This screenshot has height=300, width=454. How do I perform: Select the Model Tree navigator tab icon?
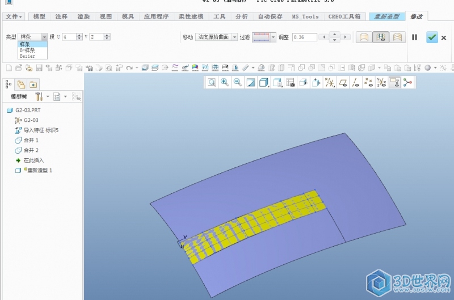(9, 84)
